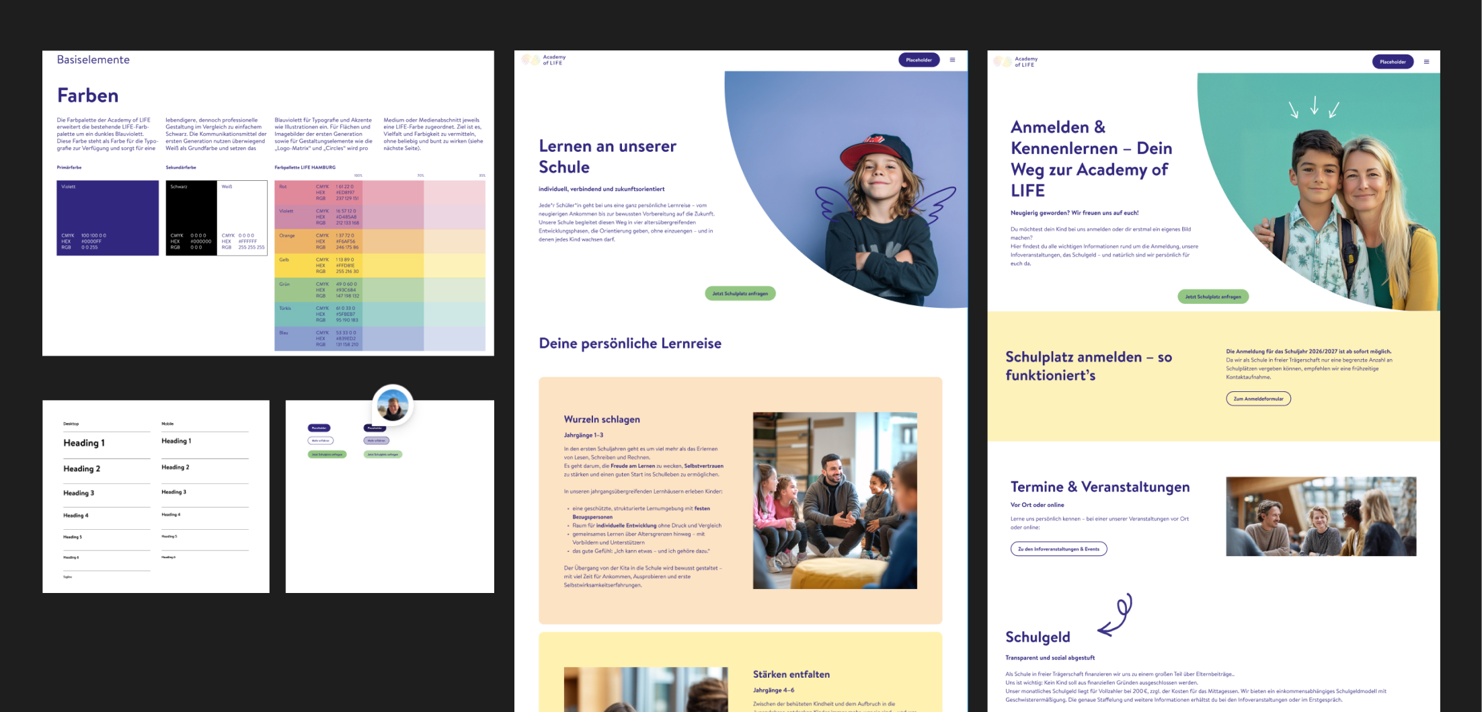Viewport: 1482px width, 712px height.
Task: Click the Academy of LIFE logo on the Anmelden page
Action: pos(1016,62)
